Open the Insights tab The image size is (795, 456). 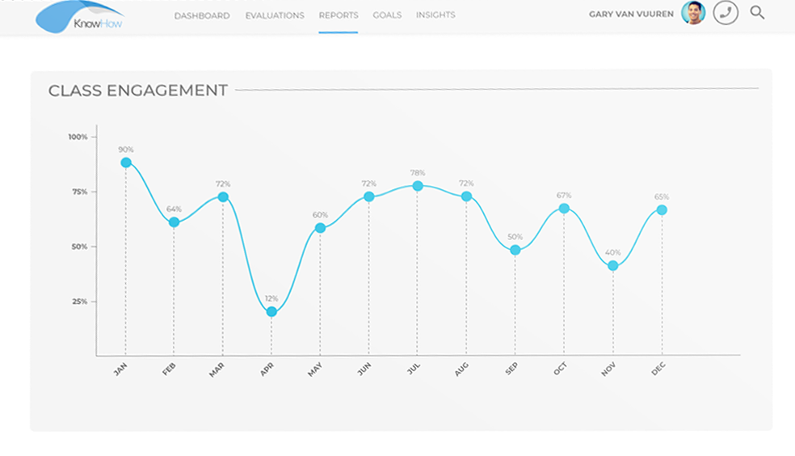point(435,15)
